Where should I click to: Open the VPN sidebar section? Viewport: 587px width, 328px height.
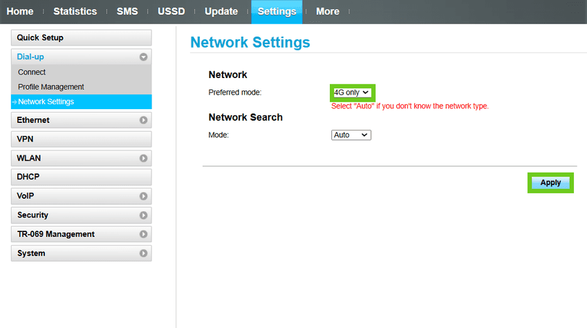click(x=81, y=139)
